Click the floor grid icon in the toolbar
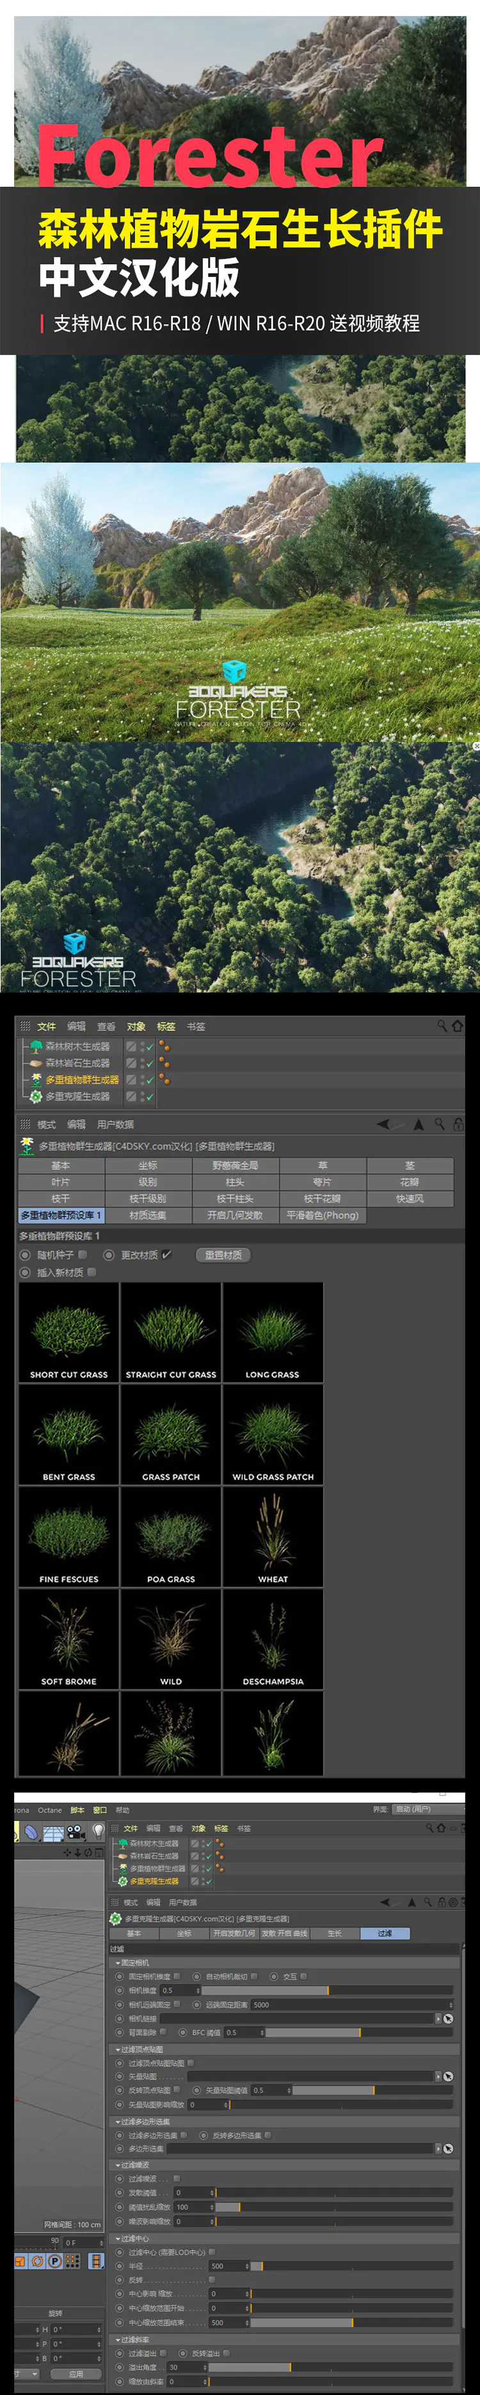 point(53,1832)
